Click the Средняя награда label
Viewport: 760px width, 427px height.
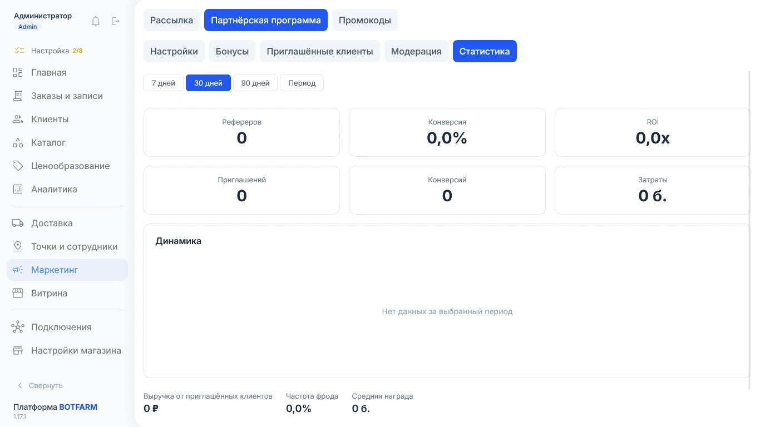coord(383,396)
